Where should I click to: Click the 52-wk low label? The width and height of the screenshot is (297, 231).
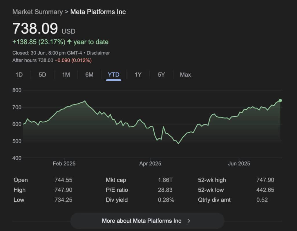[x=211, y=190]
